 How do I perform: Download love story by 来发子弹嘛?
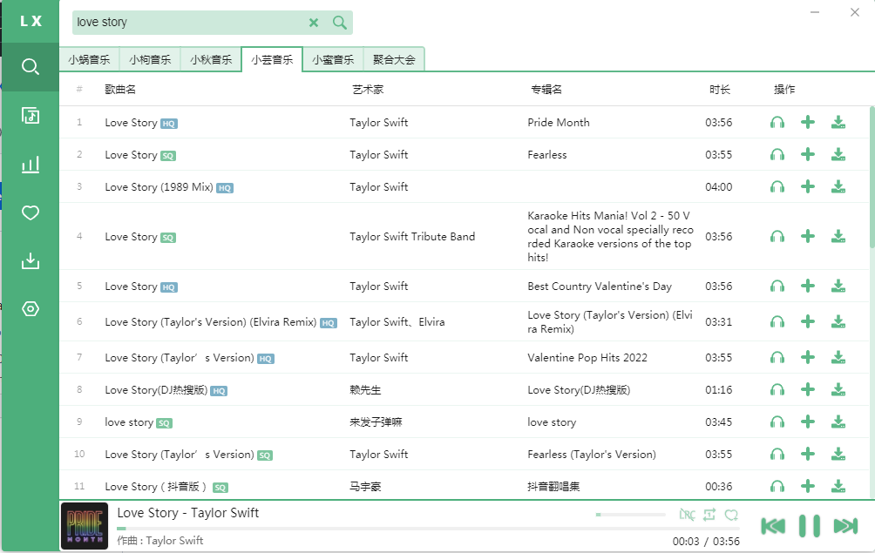point(838,422)
